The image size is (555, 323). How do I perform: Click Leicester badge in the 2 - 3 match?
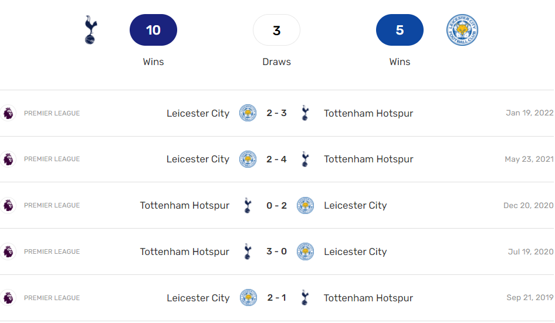248,113
